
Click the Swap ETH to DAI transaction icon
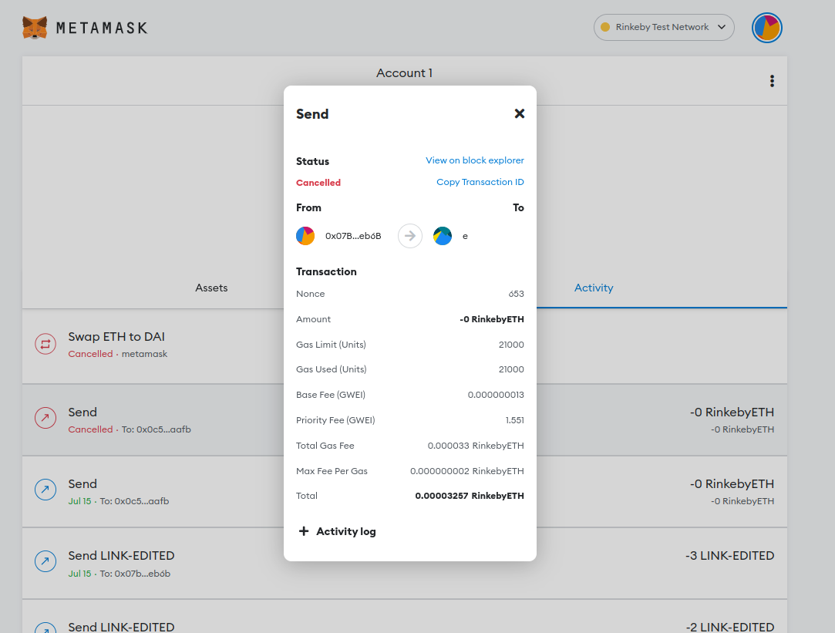pyautogui.click(x=45, y=344)
